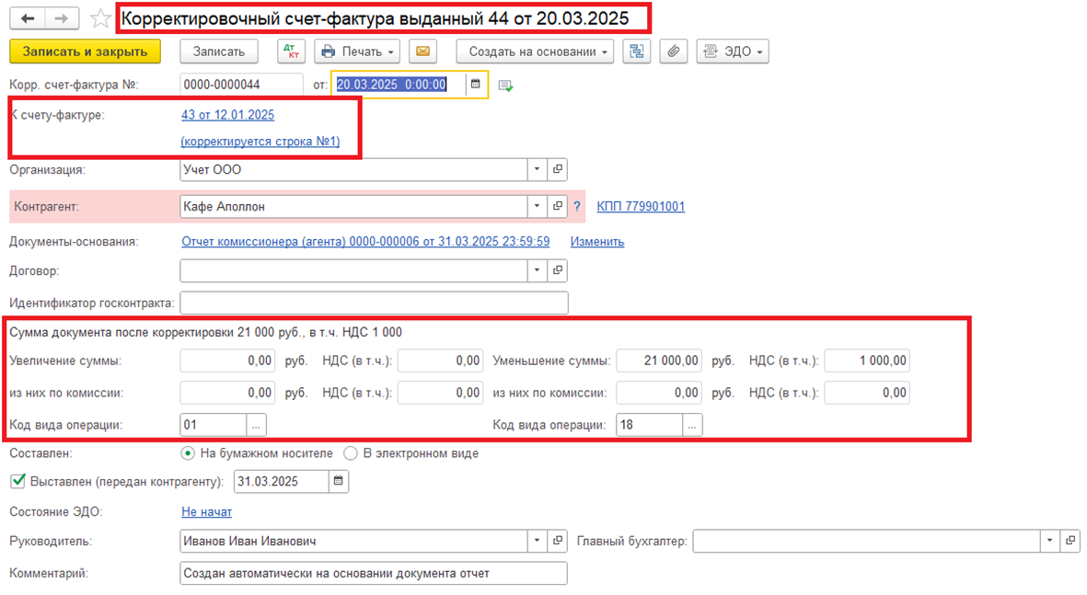Open the Создать на основании menu
1087x595 pixels.
535,52
